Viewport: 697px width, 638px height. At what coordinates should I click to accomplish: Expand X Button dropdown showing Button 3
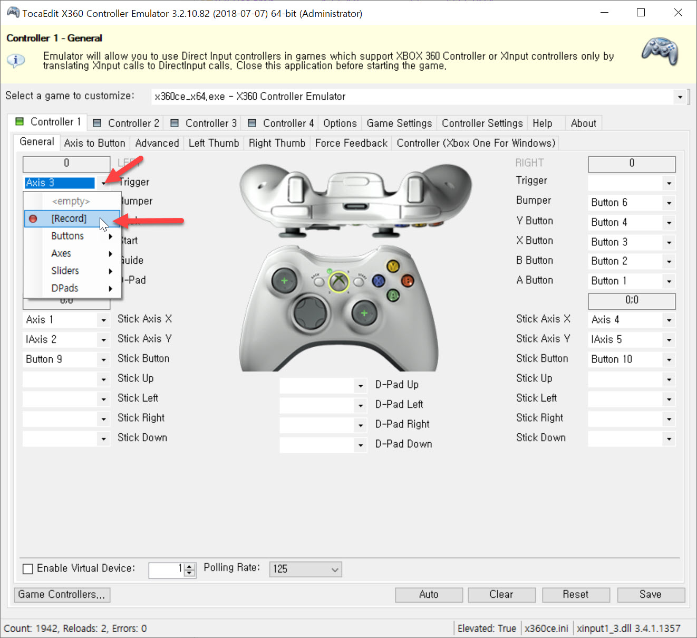[669, 242]
